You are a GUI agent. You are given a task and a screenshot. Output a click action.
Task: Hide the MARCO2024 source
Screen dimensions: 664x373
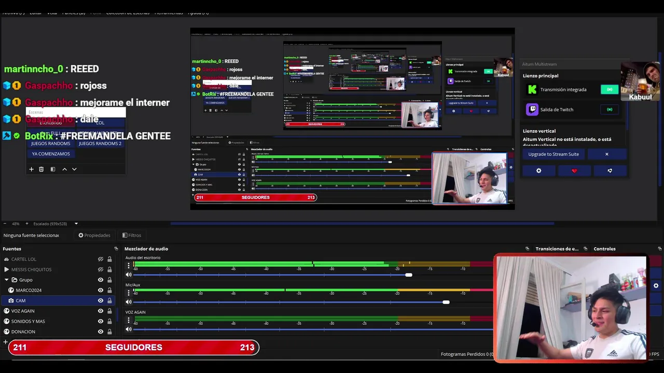pyautogui.click(x=101, y=290)
